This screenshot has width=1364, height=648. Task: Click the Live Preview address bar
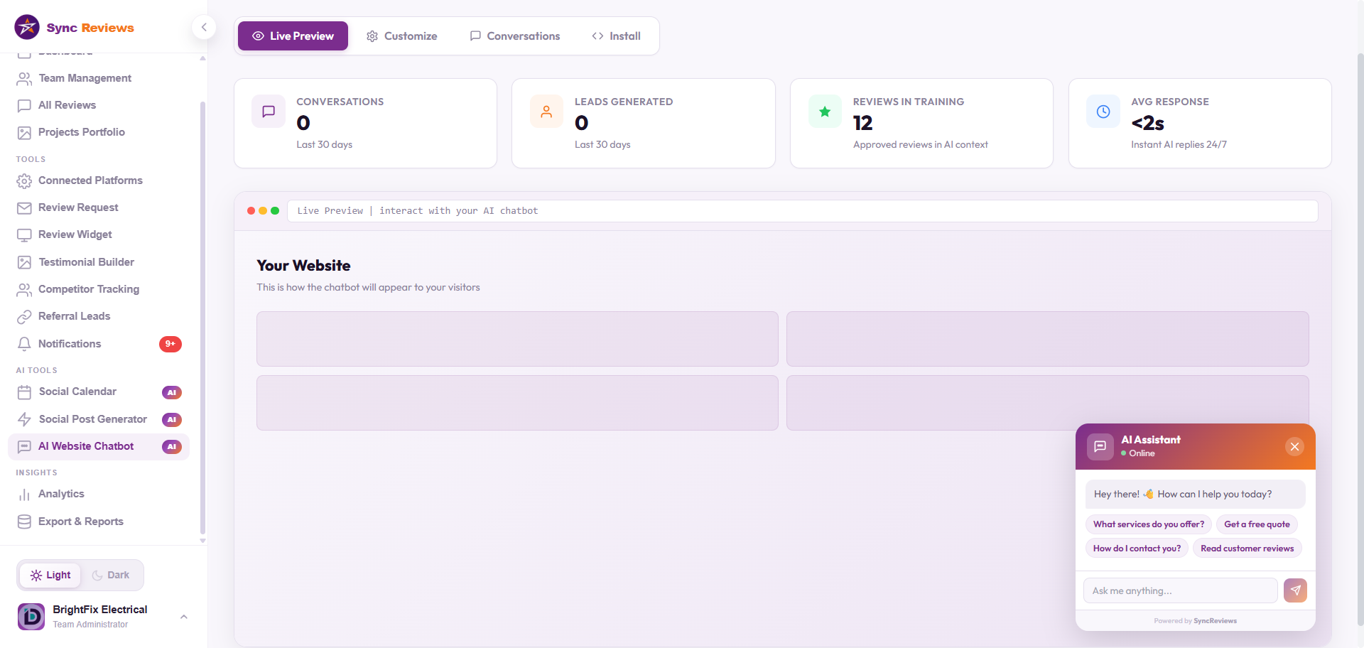[802, 211]
